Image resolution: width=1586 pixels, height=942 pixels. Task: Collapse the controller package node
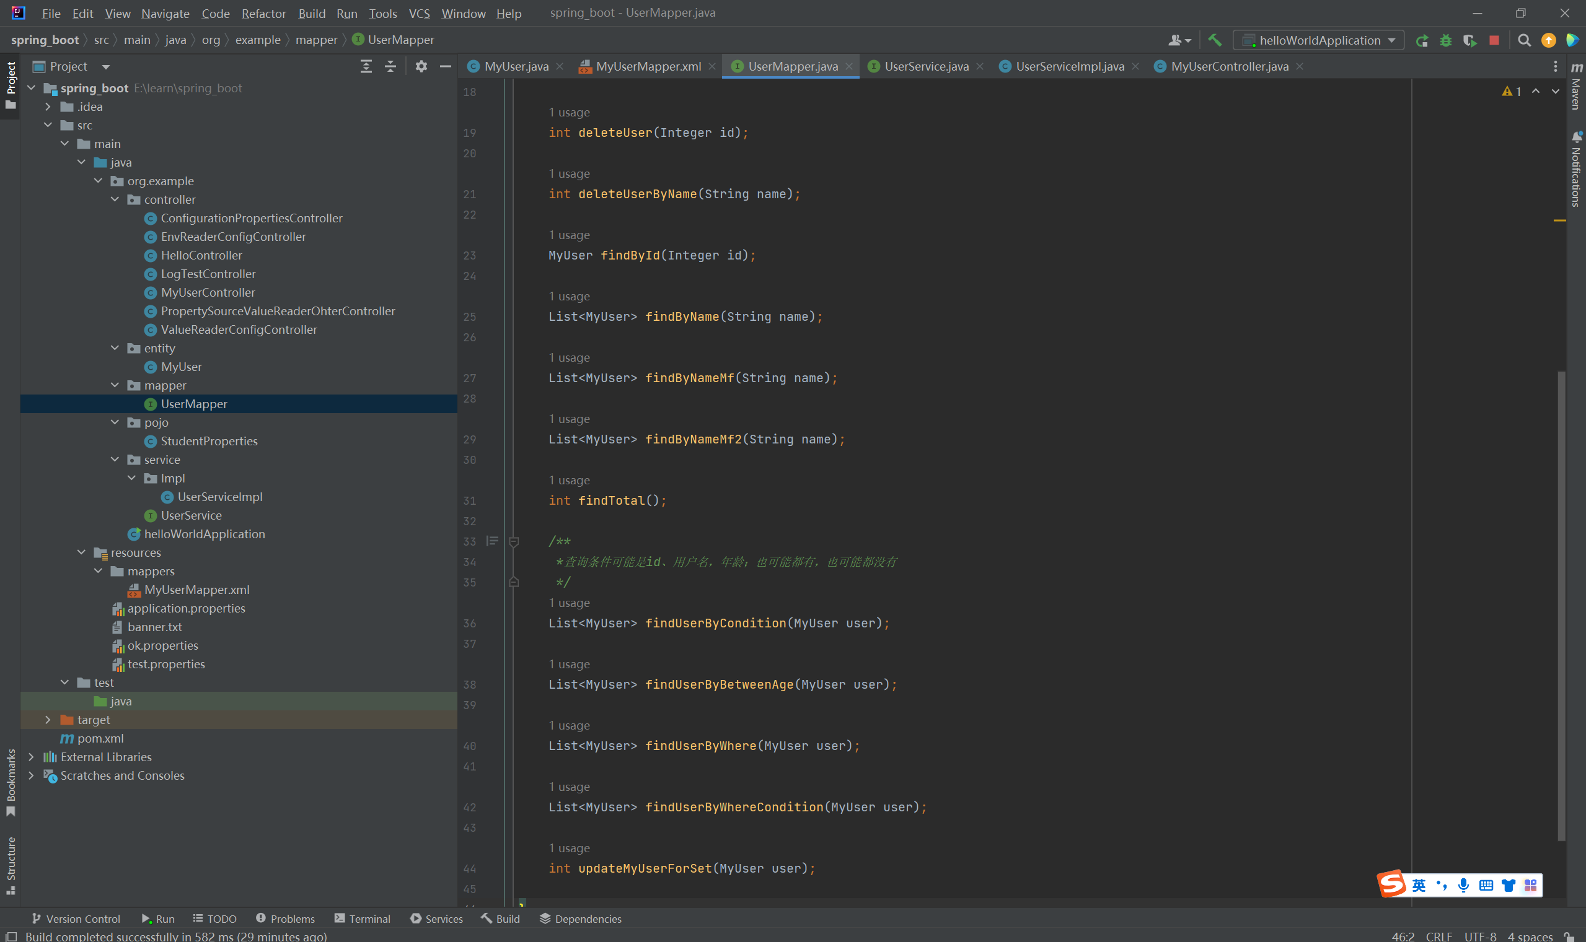click(x=115, y=199)
